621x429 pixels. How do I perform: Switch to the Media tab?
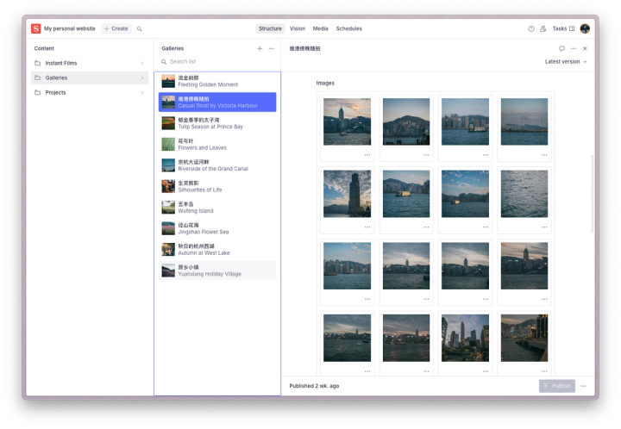pos(320,29)
